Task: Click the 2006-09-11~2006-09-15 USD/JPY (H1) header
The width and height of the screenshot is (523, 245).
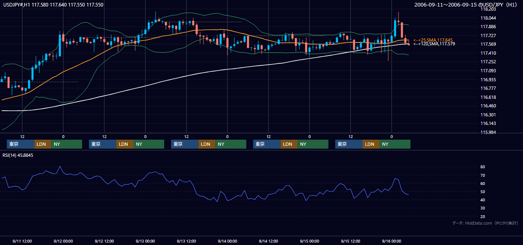Action: pos(467,5)
